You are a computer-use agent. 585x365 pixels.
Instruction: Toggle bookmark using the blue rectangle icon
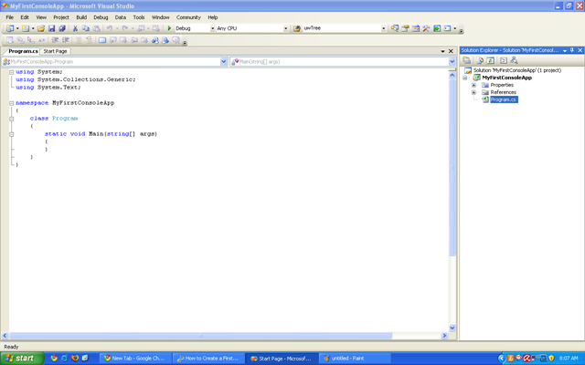click(102, 40)
